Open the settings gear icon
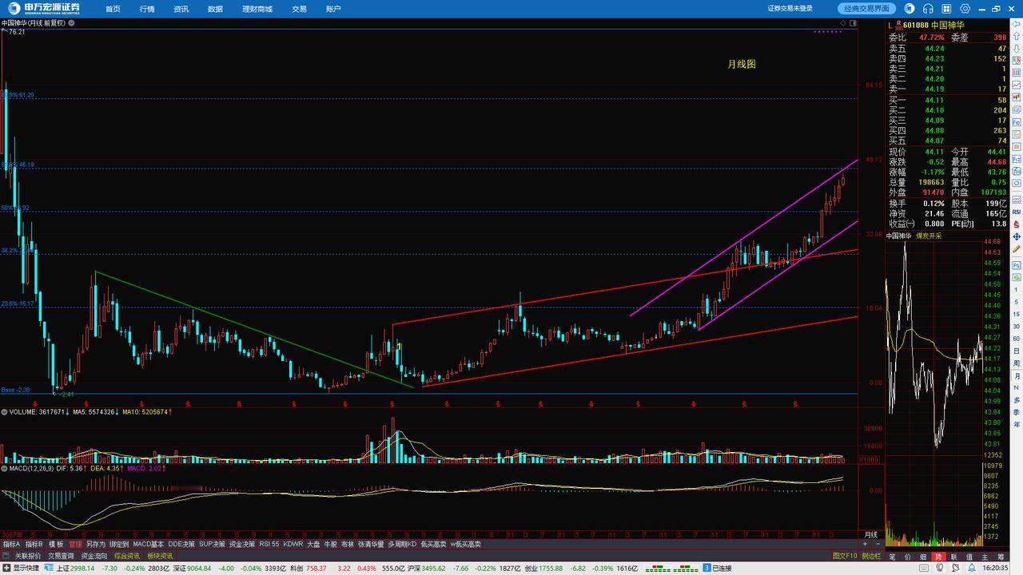1023x575 pixels. coord(965,8)
